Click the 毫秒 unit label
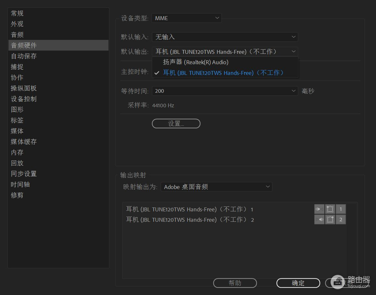376x295 pixels. [308, 91]
